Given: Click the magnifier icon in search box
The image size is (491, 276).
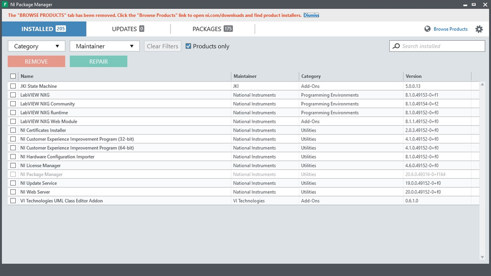Looking at the screenshot, I should 396,46.
